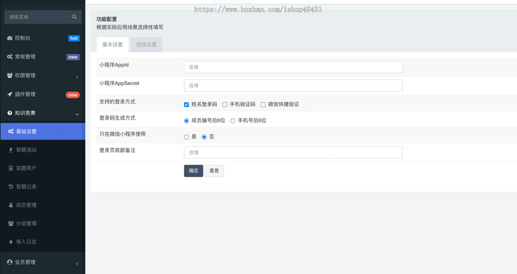This screenshot has height=274, width=517.
Task: Go to 控制台 page
Action: click(43, 38)
